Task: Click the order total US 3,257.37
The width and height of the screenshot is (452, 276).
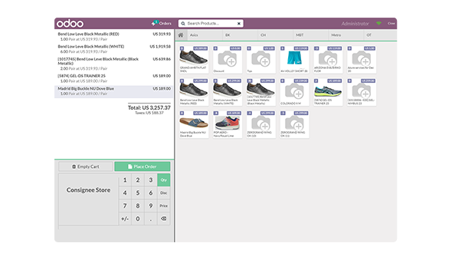Action: click(149, 107)
